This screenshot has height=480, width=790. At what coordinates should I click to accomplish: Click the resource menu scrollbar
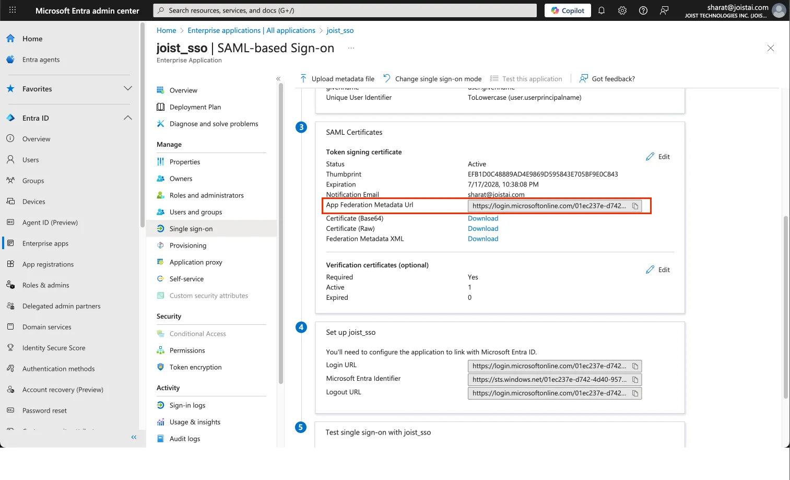[281, 233]
